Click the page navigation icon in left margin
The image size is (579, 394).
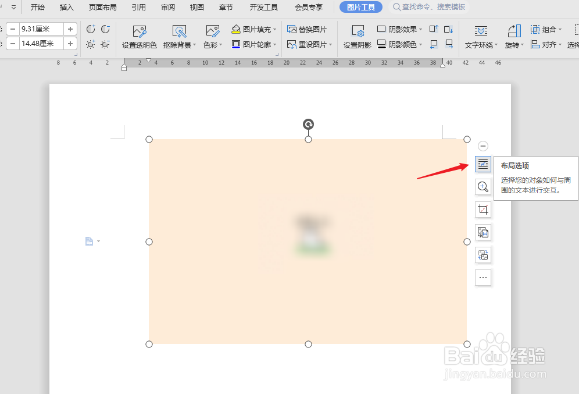click(x=89, y=242)
